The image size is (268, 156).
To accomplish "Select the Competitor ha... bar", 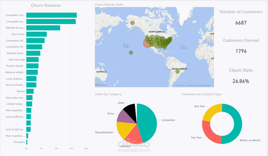I will click(51, 21).
